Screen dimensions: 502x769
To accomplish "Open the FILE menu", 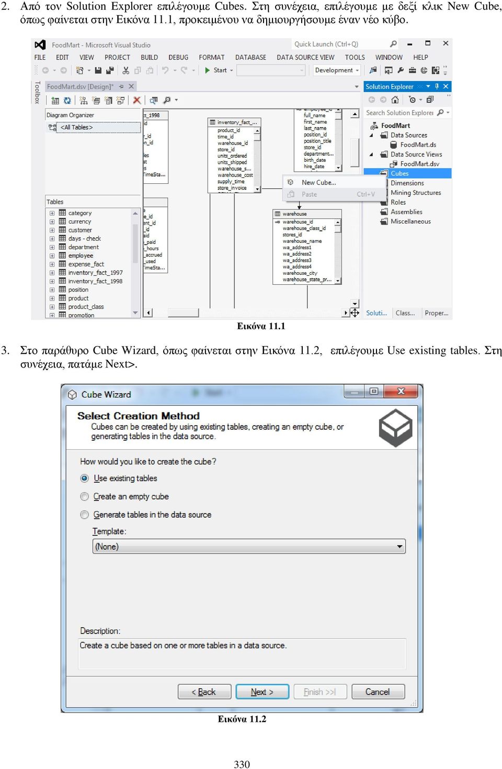I will [40, 58].
